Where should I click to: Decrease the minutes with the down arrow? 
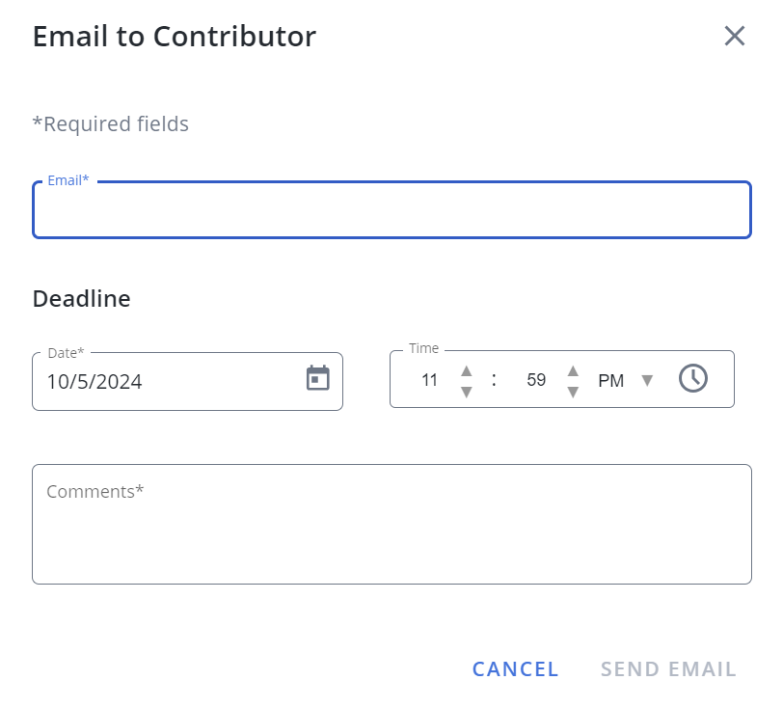[x=573, y=393]
